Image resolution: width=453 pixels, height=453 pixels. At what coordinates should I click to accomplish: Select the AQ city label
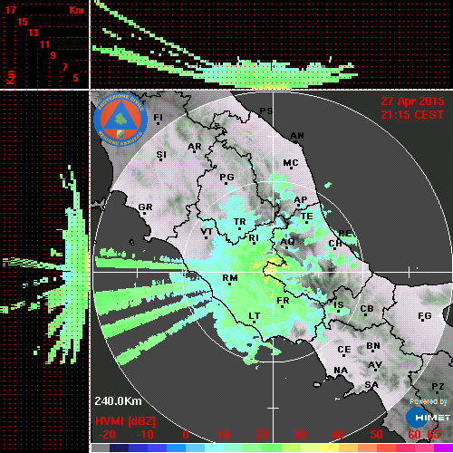[x=287, y=242]
